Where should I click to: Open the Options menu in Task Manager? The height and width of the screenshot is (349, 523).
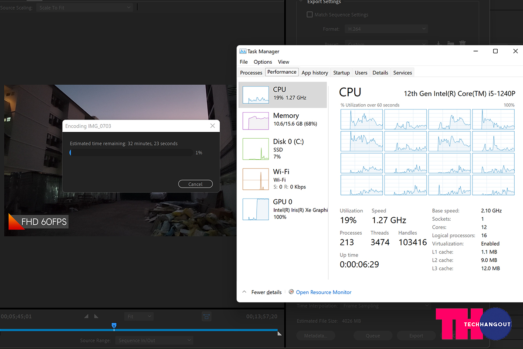(263, 62)
